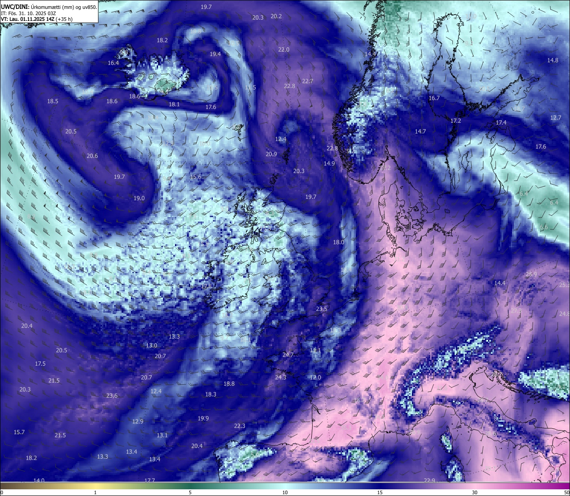The width and height of the screenshot is (570, 496).
Task: Click the map value 22.3
Action: coord(240,426)
